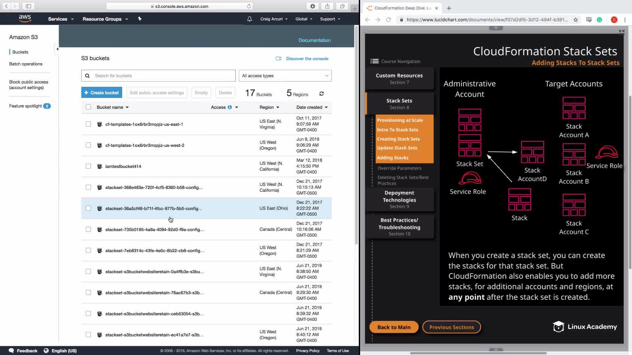Image resolution: width=632 pixels, height=355 pixels.
Task: Click the S3 page vertical scrollbar
Action: tap(356, 135)
